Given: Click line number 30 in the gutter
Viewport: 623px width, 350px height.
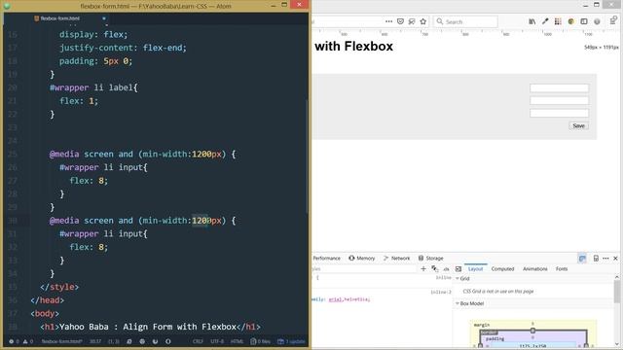Looking at the screenshot, I should (x=13, y=221).
